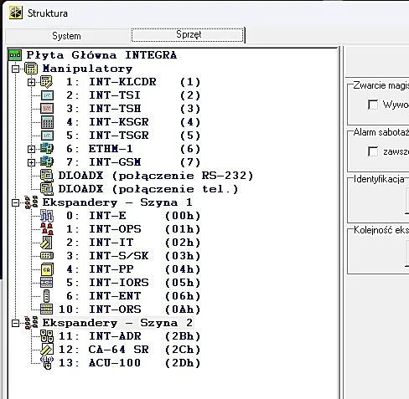409x399 pixels.
Task: Collapse the Ekspandery Szyna 1 branch
Action: [16, 202]
